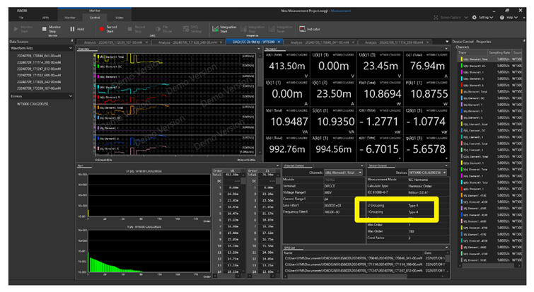Open the Screen Capture dropdown arrow

pyautogui.click(x=466, y=18)
